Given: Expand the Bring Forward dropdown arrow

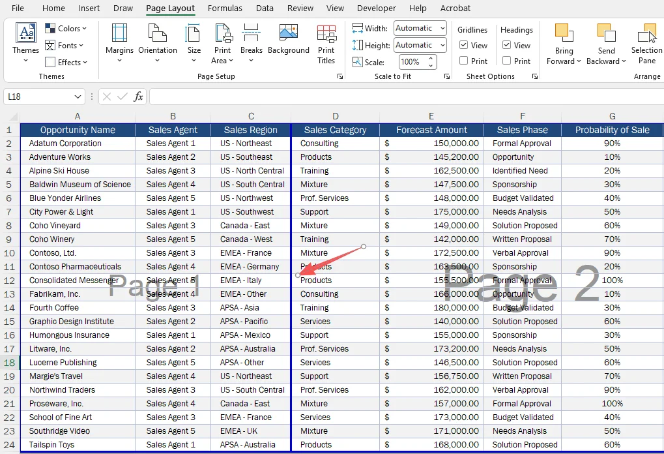Looking at the screenshot, I should 579,61.
